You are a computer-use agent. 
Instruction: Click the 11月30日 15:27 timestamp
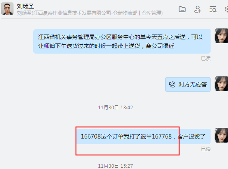(115, 166)
